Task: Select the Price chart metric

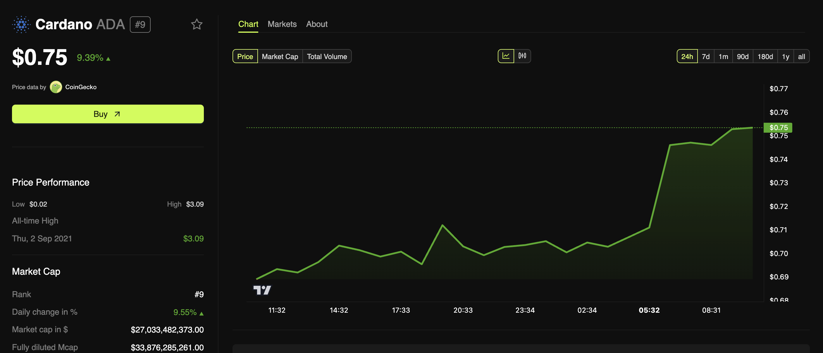Action: click(245, 56)
